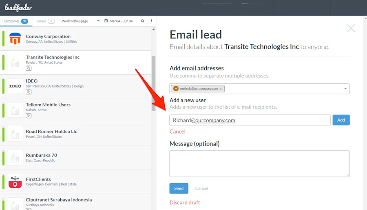Open the vertical three-dot more menu
367x210 pixels.
click(151, 21)
